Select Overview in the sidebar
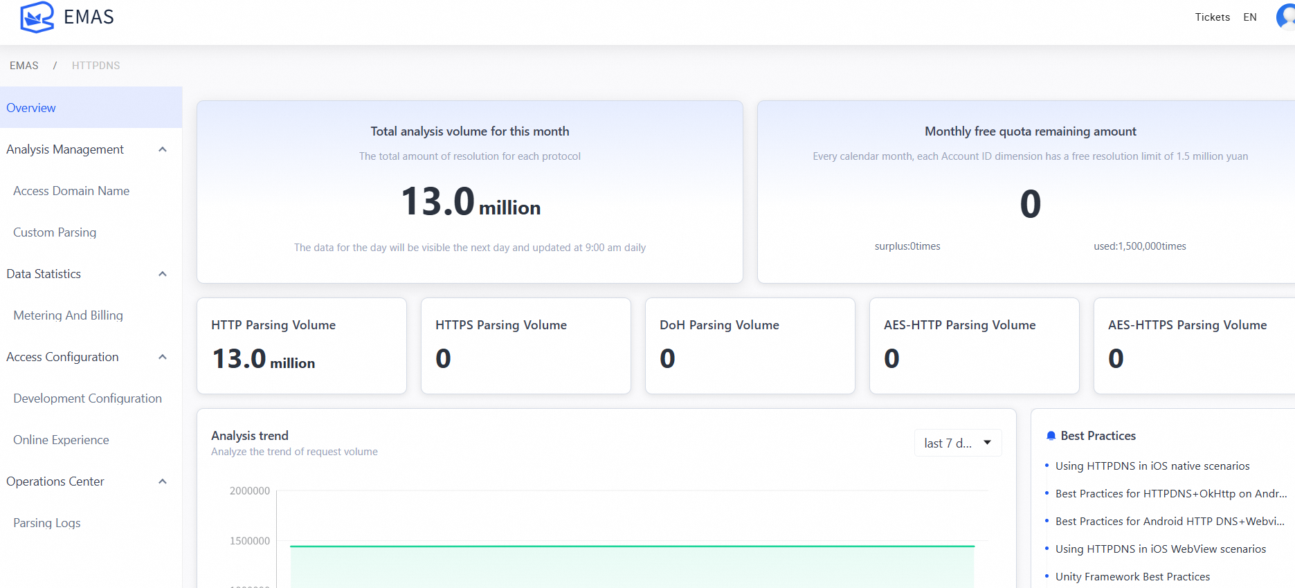The image size is (1295, 588). [x=91, y=107]
